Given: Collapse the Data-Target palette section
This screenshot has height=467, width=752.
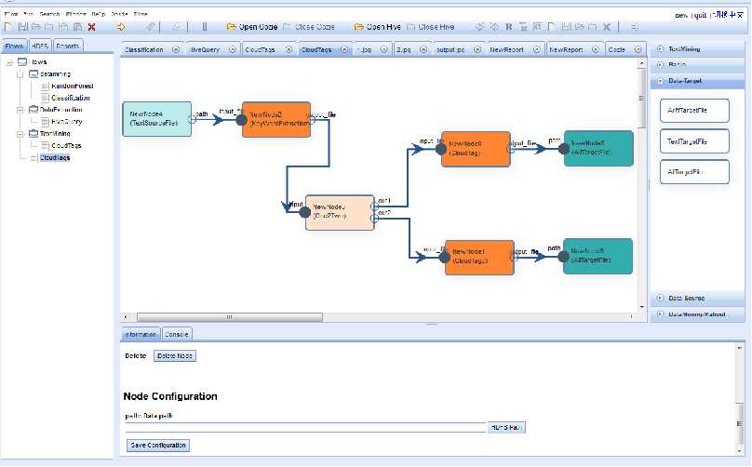Looking at the screenshot, I should (661, 81).
